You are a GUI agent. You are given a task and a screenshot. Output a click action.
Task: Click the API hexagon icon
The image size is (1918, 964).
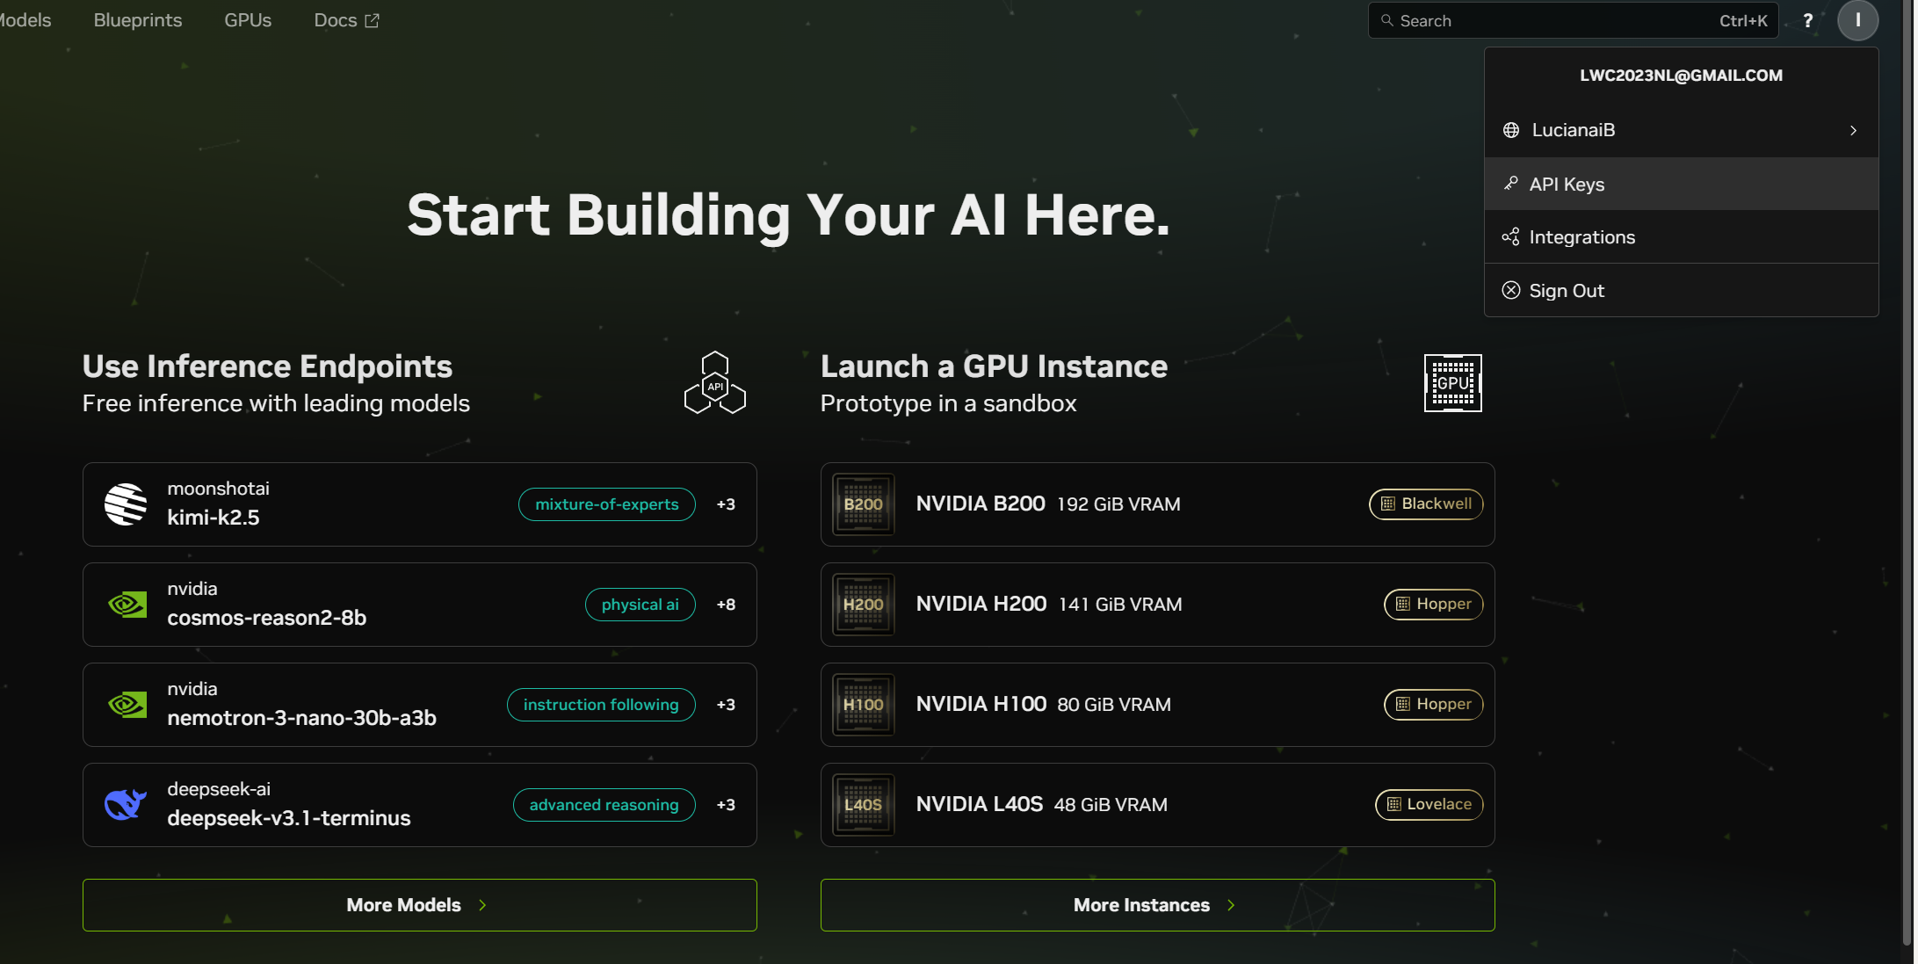[714, 383]
